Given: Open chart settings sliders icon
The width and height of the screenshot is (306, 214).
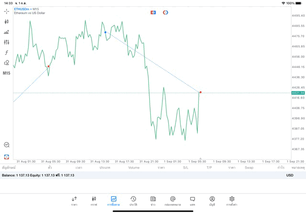Looking at the screenshot, I should pos(7,42).
